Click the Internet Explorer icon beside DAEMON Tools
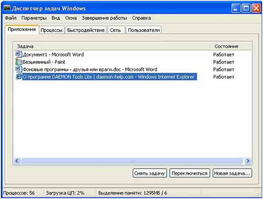Viewport: 263px width, 199px height. point(19,77)
